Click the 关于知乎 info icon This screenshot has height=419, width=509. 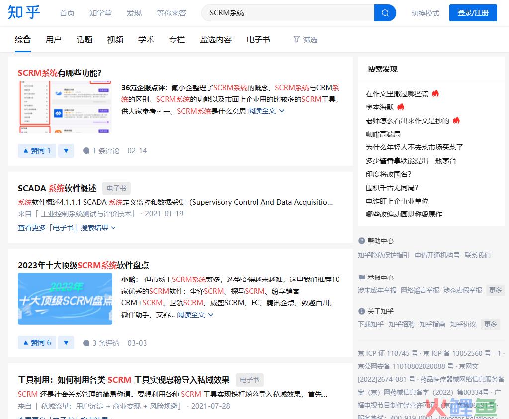(x=362, y=311)
